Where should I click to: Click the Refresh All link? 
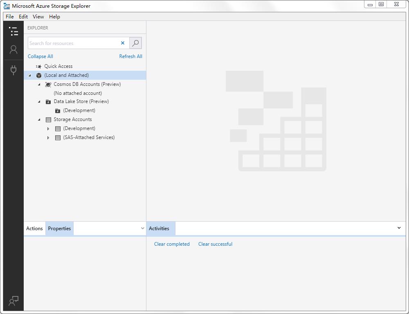(130, 56)
